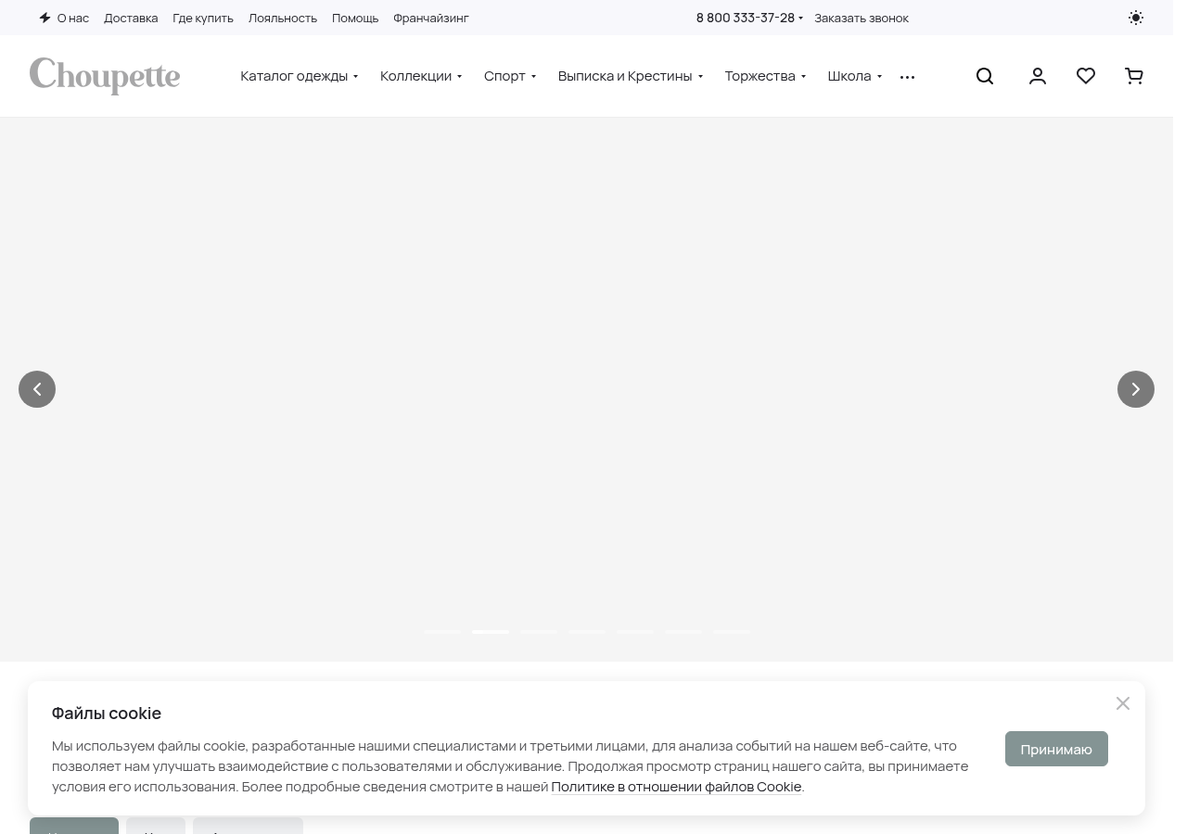Open the shopping cart icon
This screenshot has width=1187, height=834.
(x=1134, y=76)
